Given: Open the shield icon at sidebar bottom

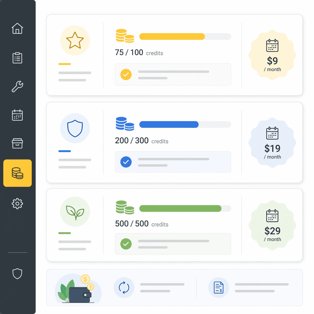Looking at the screenshot, I should (17, 274).
